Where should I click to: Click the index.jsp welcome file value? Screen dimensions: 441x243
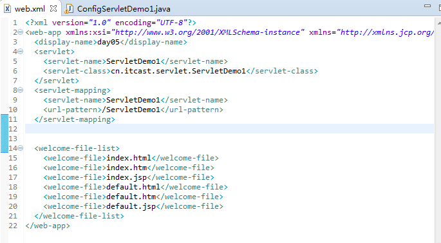tap(126, 177)
